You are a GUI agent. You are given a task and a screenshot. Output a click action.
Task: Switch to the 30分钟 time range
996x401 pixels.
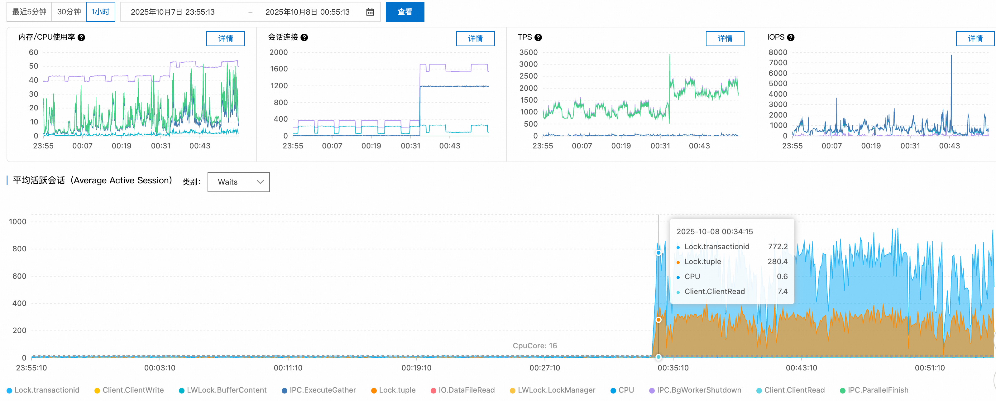click(69, 12)
